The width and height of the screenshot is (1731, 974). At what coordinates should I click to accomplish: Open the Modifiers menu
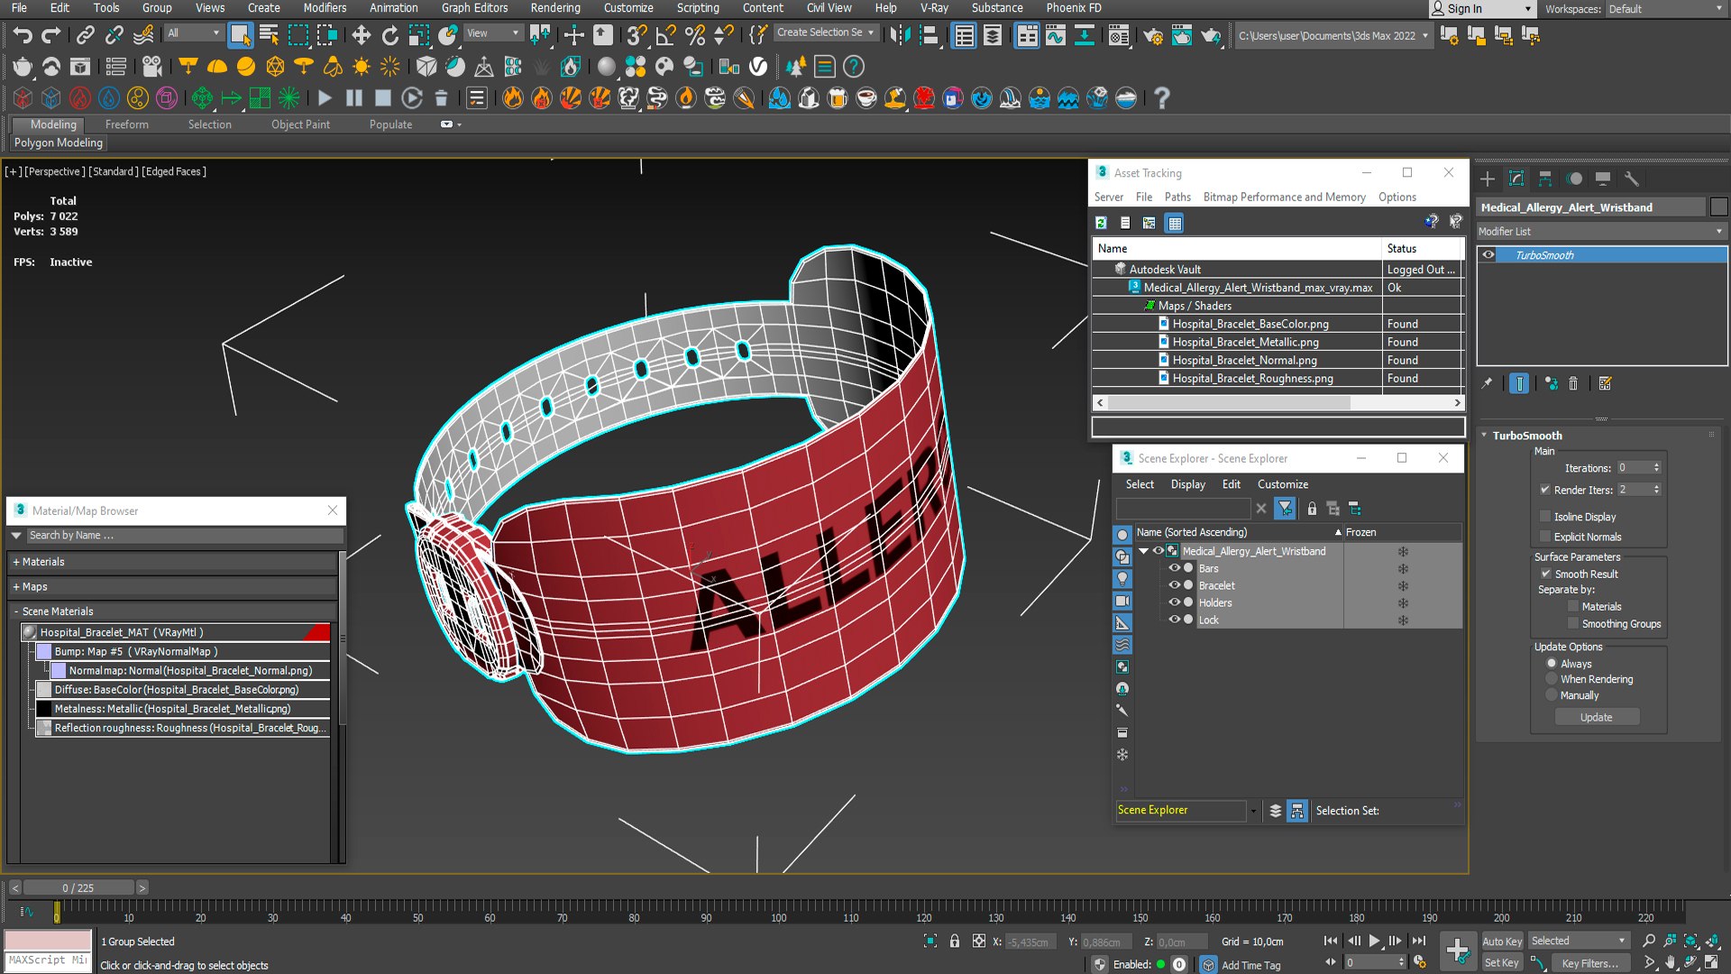pyautogui.click(x=325, y=8)
